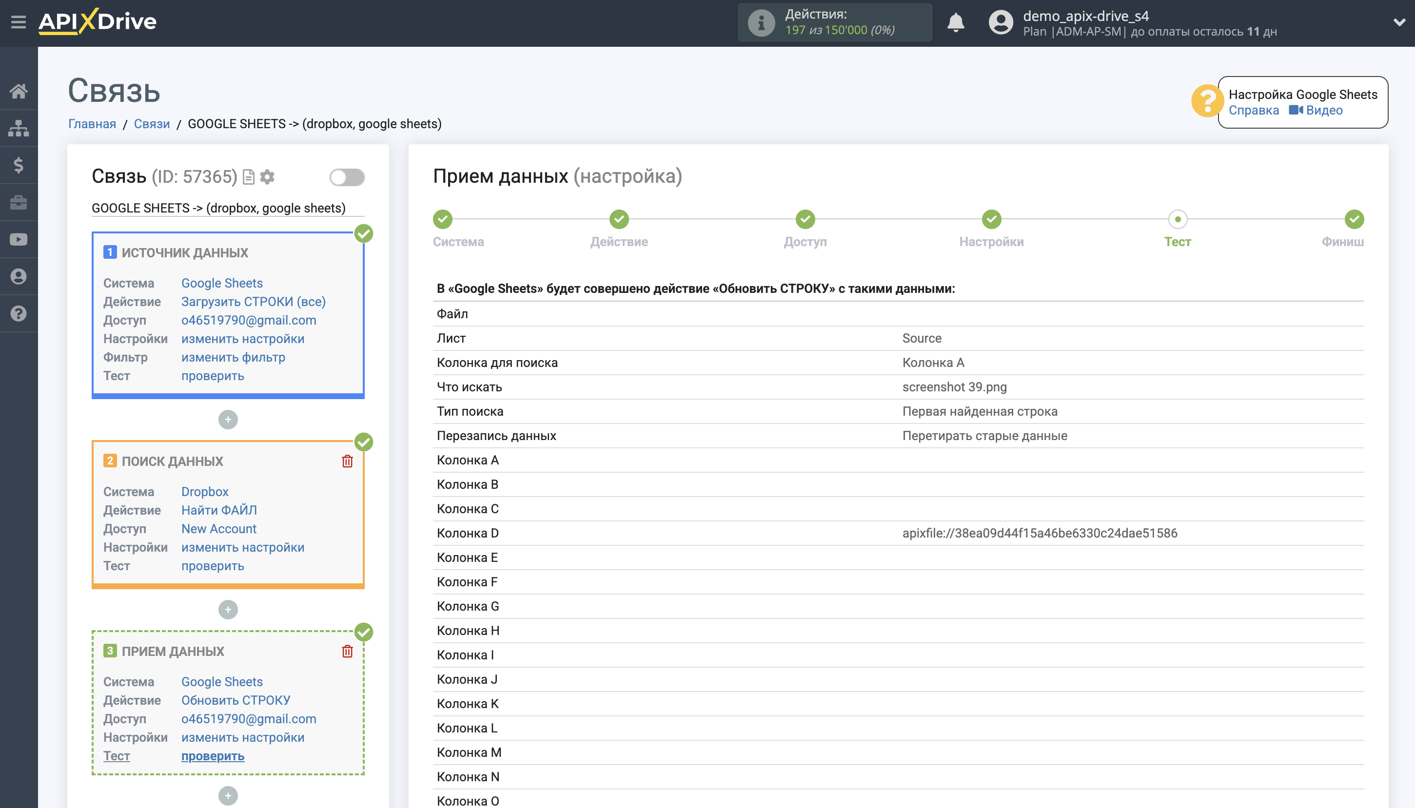Enable the connection toggle switch
1415x808 pixels.
pos(347,177)
